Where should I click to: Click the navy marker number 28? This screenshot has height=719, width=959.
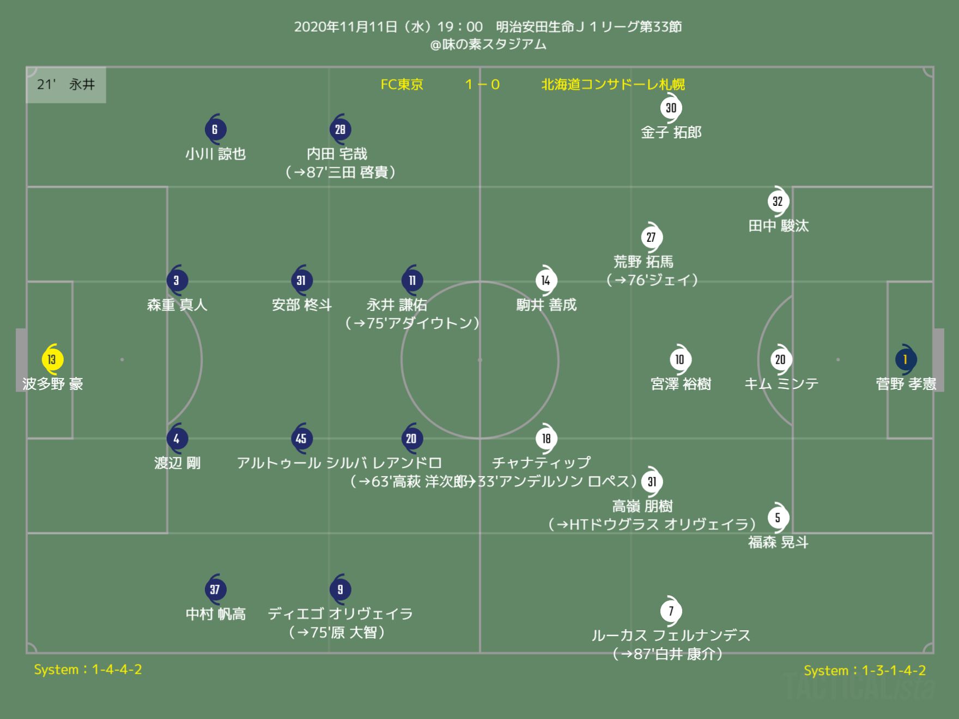340,129
